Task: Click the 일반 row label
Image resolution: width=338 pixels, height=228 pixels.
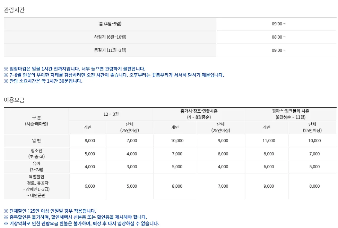Action: coord(36,140)
